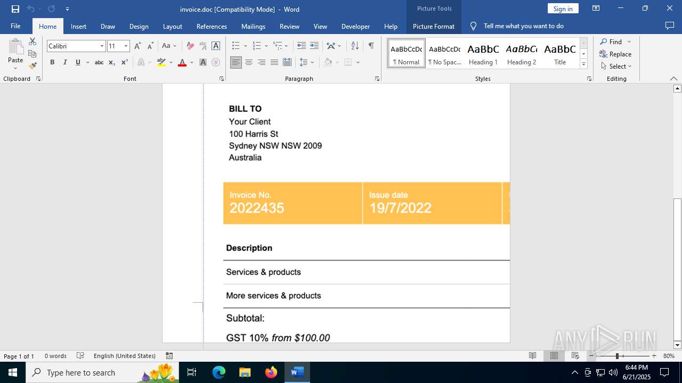Viewport: 682px width, 383px height.
Task: Click the Cut scissors icon
Action: [33, 41]
